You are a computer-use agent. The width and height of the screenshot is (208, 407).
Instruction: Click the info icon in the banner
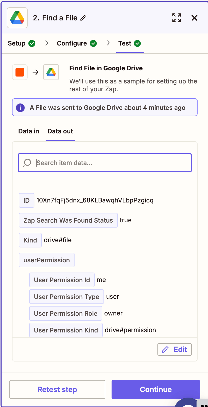(20, 108)
